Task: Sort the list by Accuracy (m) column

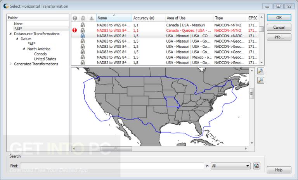Action: click(149, 18)
